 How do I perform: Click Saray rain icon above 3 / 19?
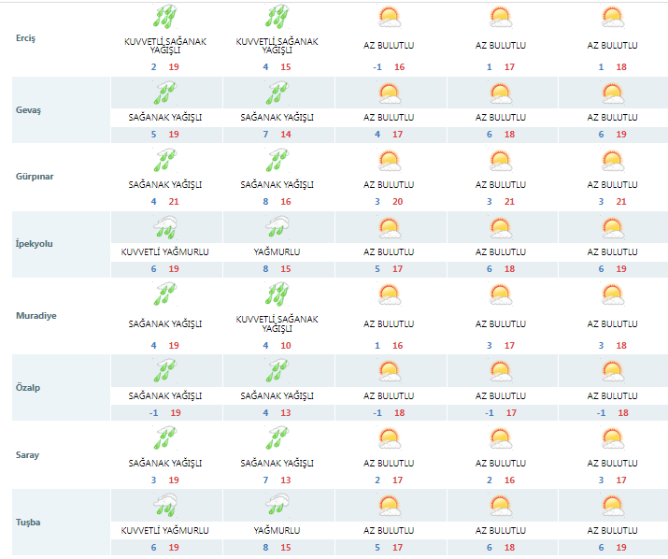(166, 438)
